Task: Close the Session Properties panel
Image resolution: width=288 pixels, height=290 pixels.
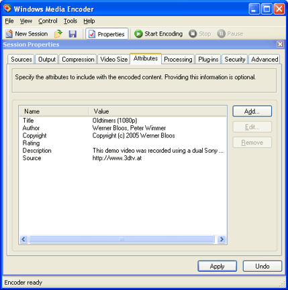Action: coord(280,44)
